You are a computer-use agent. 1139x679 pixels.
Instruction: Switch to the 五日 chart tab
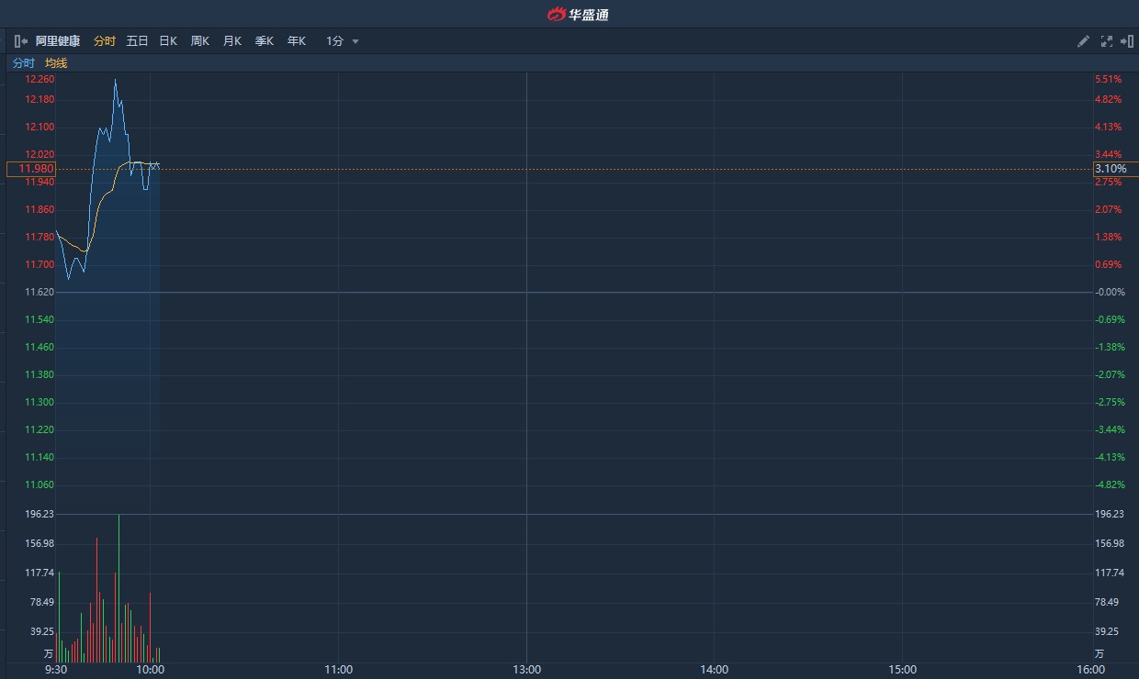point(137,41)
